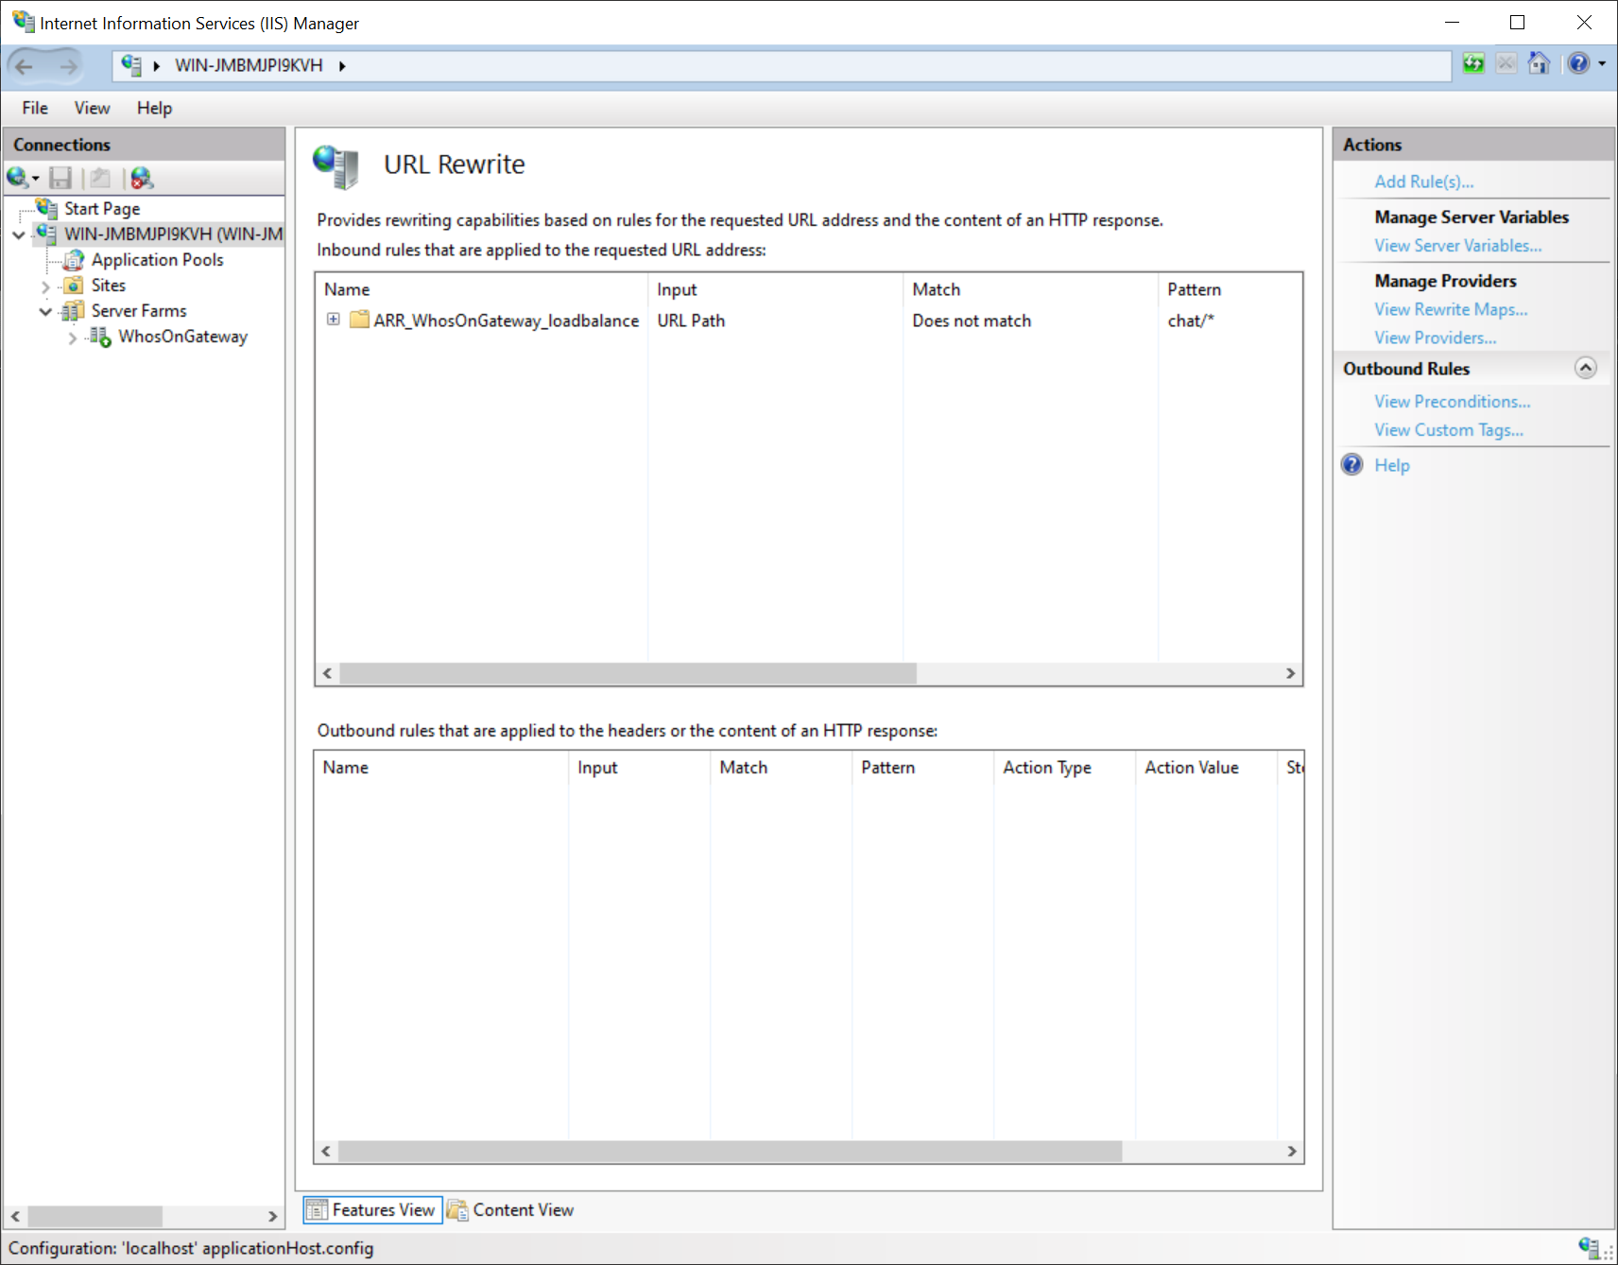The width and height of the screenshot is (1618, 1265).
Task: Click Connections pane scroll right arrow
Action: pyautogui.click(x=272, y=1216)
